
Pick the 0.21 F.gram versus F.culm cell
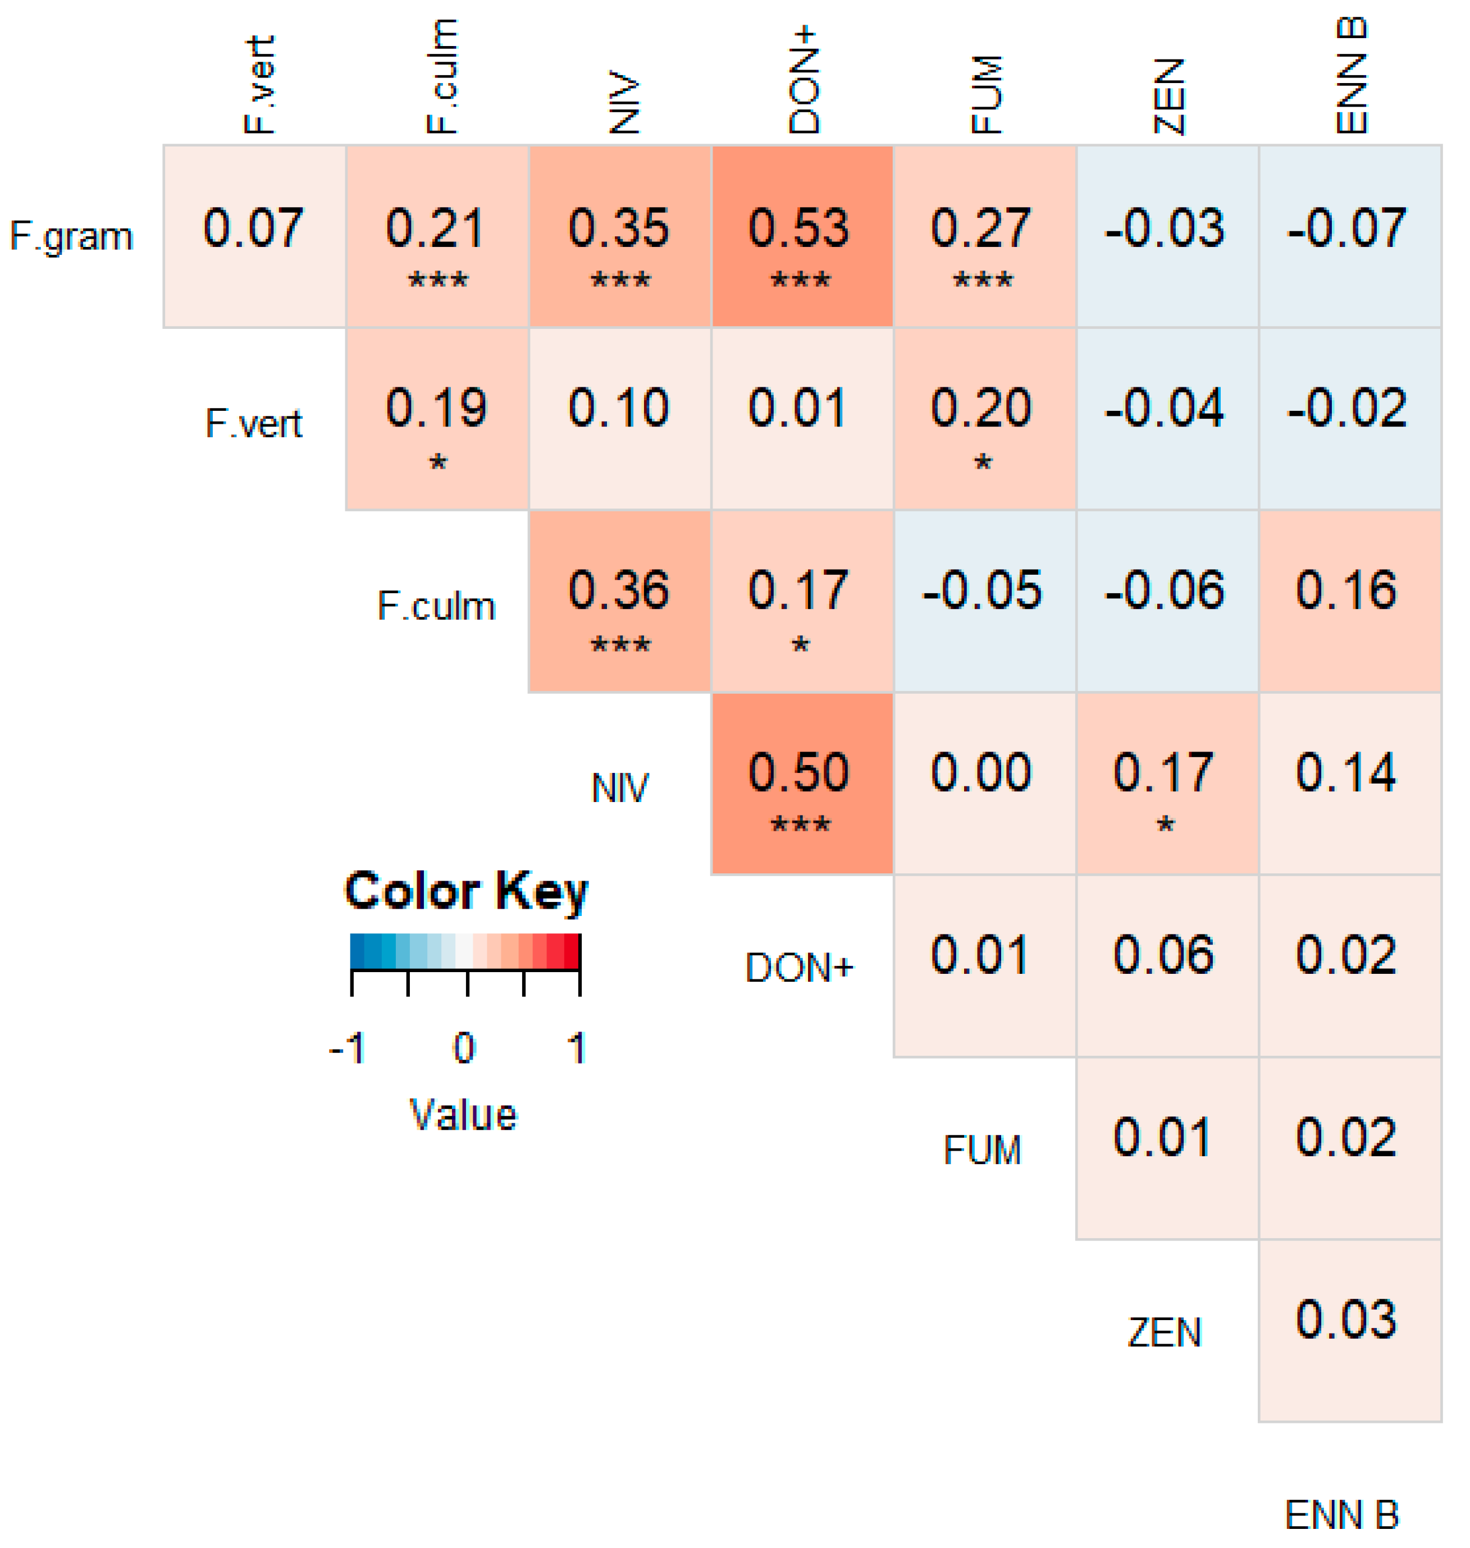pos(437,236)
